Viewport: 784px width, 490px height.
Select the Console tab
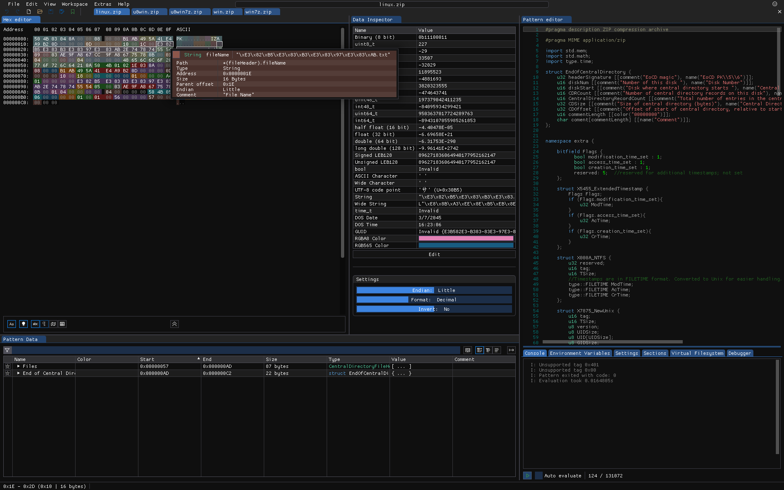[535, 353]
